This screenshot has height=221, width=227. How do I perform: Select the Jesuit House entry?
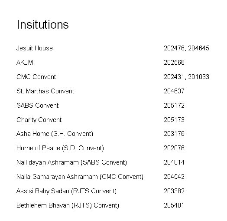35,48
